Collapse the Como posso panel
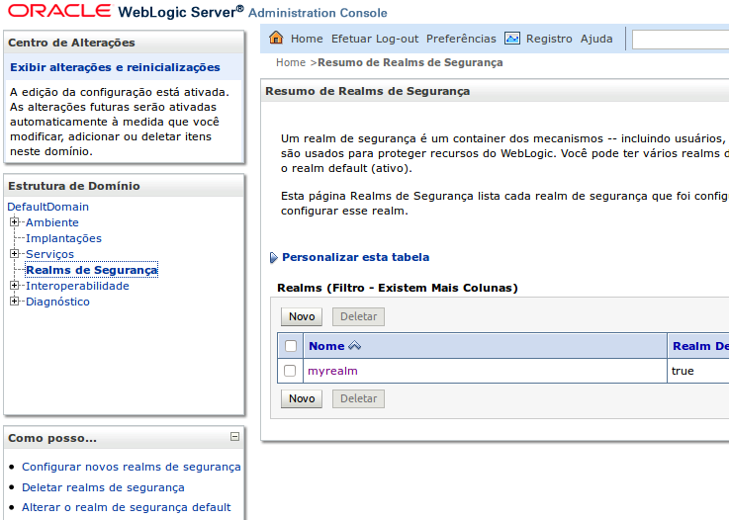 234,436
